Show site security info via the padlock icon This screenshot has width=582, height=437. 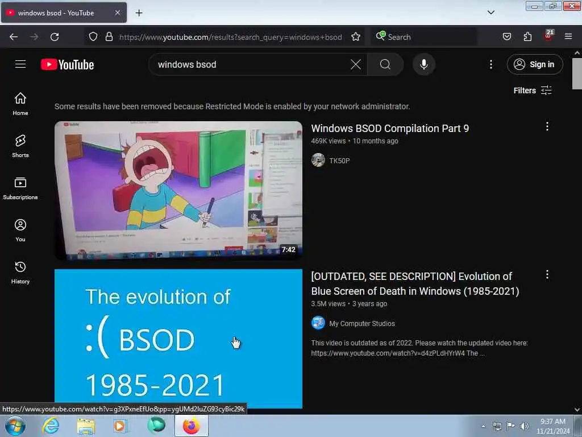point(109,37)
